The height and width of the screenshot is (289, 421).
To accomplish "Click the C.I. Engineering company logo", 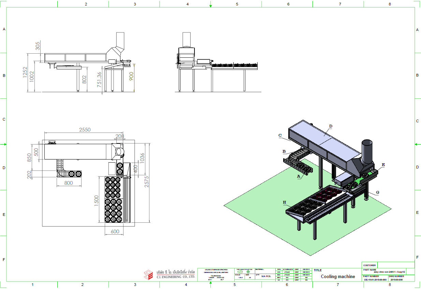I will coord(148,274).
